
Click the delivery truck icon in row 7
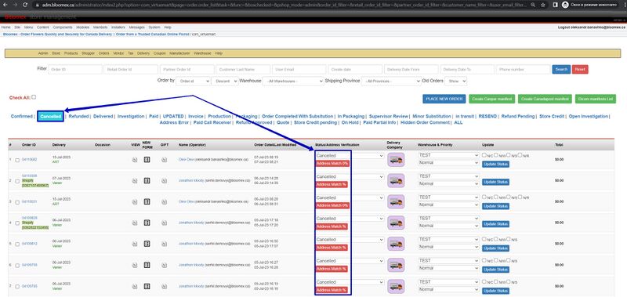point(396,286)
